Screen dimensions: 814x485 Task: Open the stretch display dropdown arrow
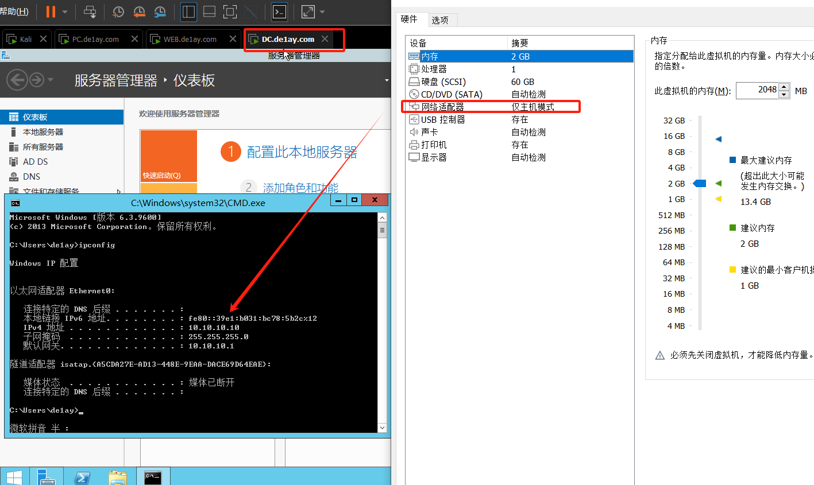pyautogui.click(x=322, y=11)
